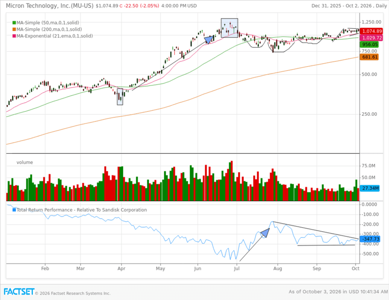
Task: Click the 750.00 price axis label
Action: [x=369, y=51]
